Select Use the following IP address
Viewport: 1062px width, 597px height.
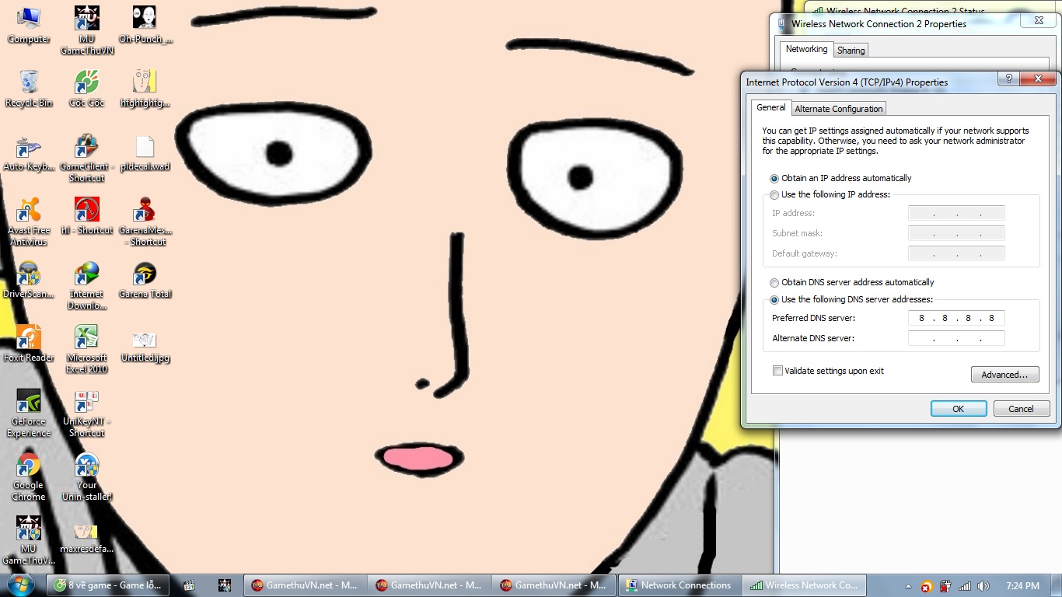pos(774,195)
